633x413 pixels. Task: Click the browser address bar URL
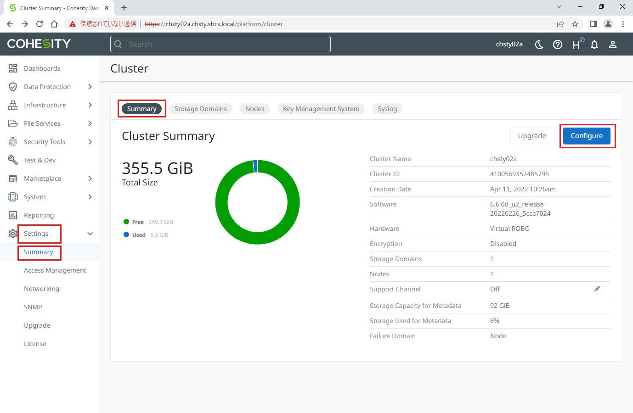214,24
